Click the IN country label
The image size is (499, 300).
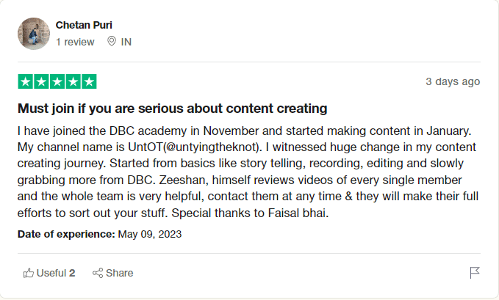pos(126,42)
